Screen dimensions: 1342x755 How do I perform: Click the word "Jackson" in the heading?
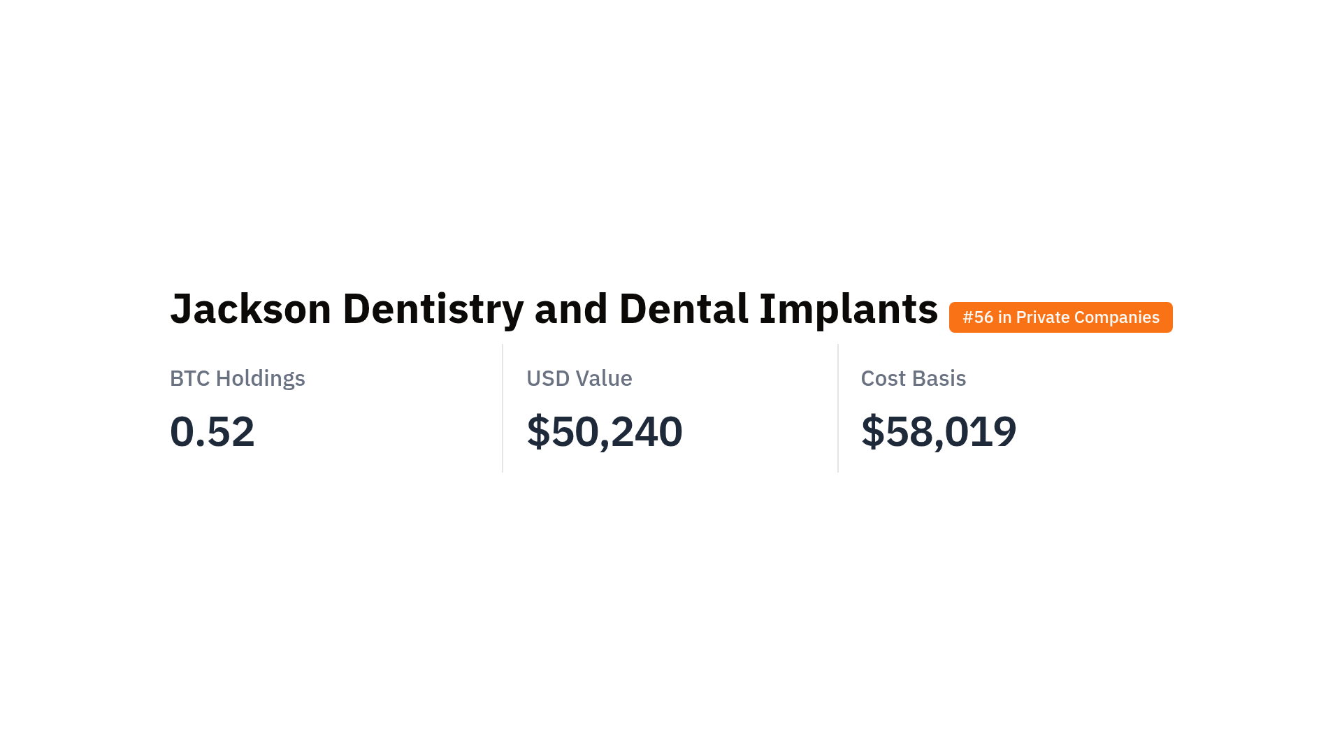click(250, 309)
